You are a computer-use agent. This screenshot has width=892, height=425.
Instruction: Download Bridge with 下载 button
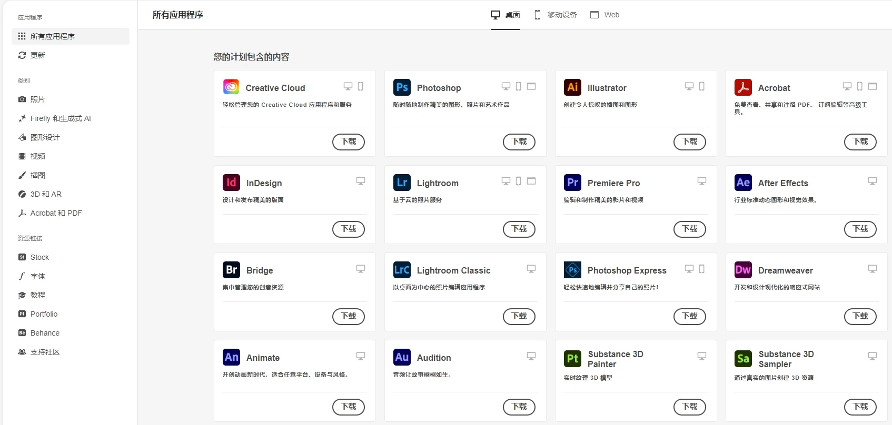click(349, 316)
